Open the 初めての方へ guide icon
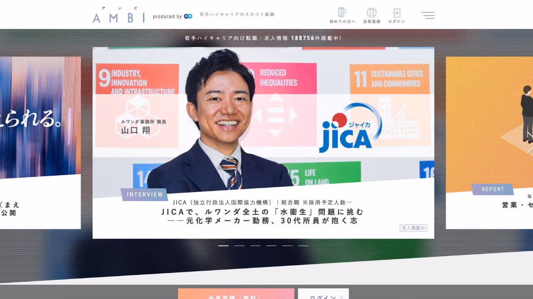This screenshot has width=533, height=299. [x=342, y=15]
